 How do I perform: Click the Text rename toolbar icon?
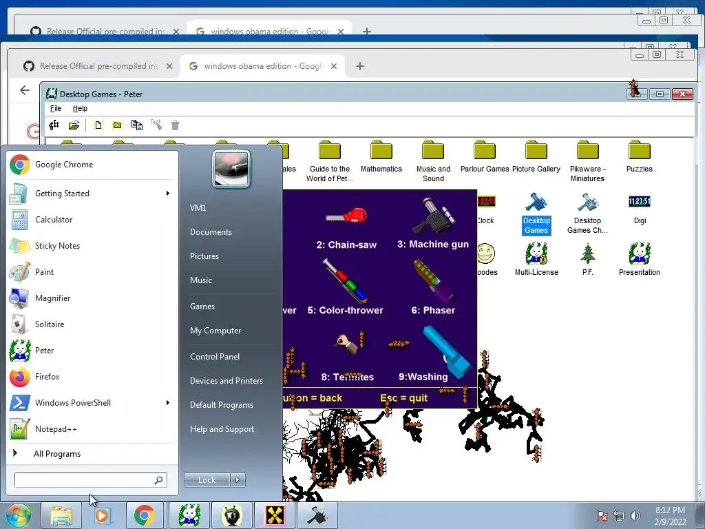click(156, 125)
